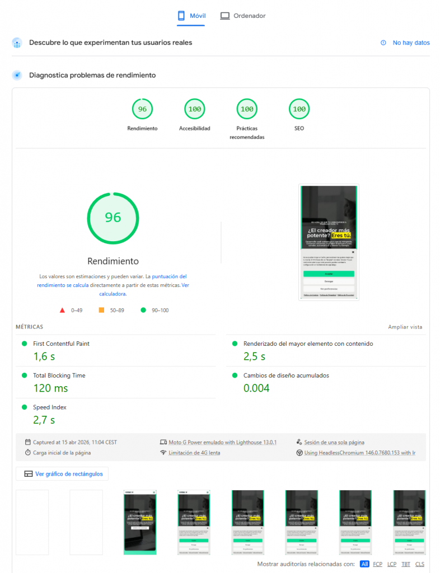Screen dimensions: 440x573
Task: Filter audits by CLS
Action: pos(420,564)
